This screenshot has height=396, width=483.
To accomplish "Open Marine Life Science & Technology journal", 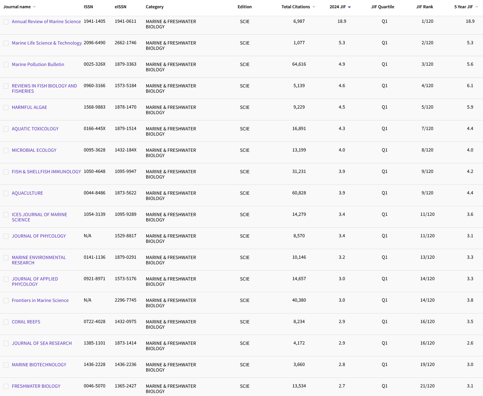I will [x=47, y=43].
